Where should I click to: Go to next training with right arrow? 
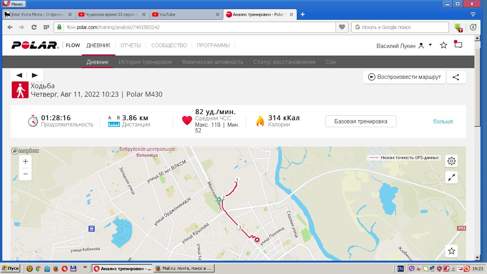coord(35,75)
